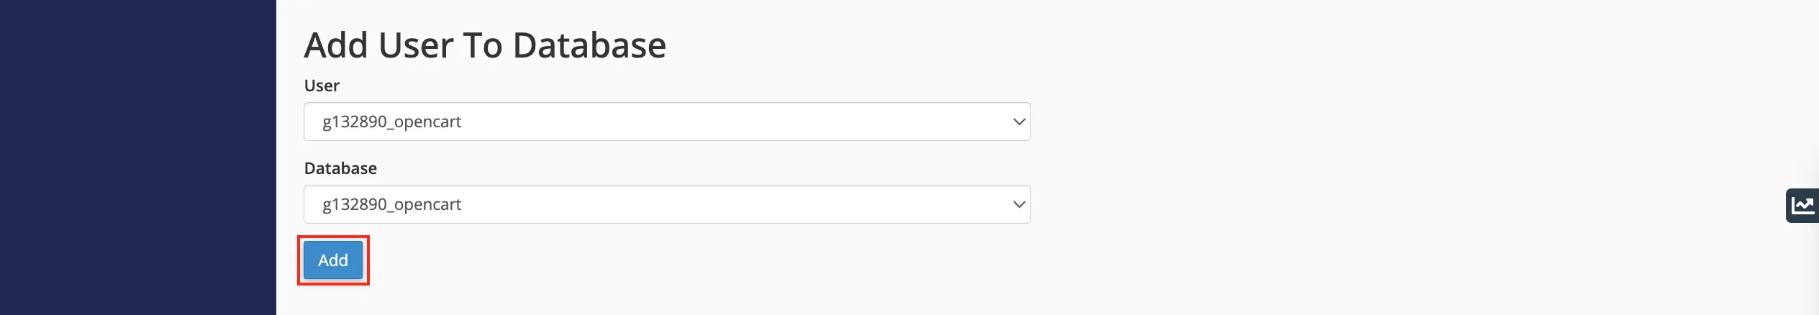
Task: Click the dark navy sidebar panel
Action: point(138,157)
